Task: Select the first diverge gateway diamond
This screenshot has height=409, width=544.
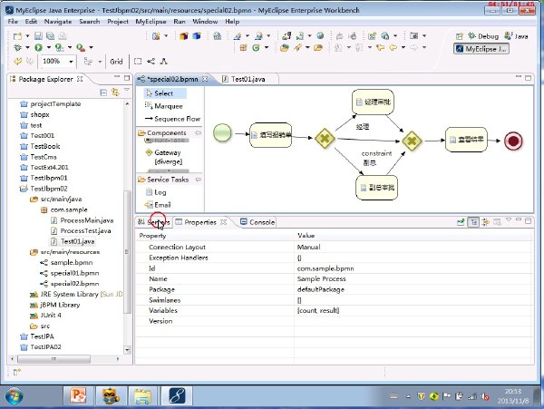Action: pyautogui.click(x=325, y=139)
